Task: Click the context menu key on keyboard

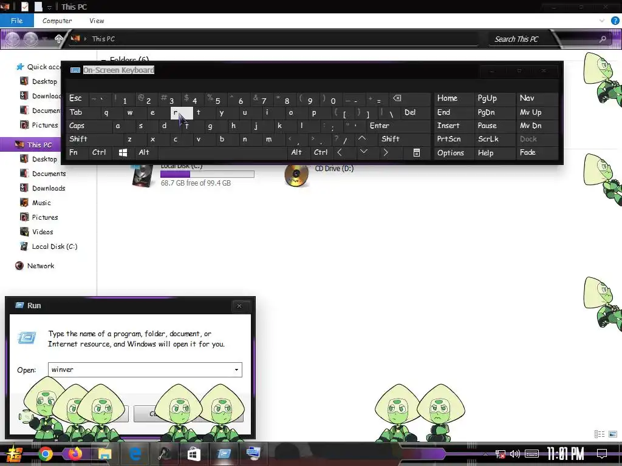Action: (x=417, y=152)
